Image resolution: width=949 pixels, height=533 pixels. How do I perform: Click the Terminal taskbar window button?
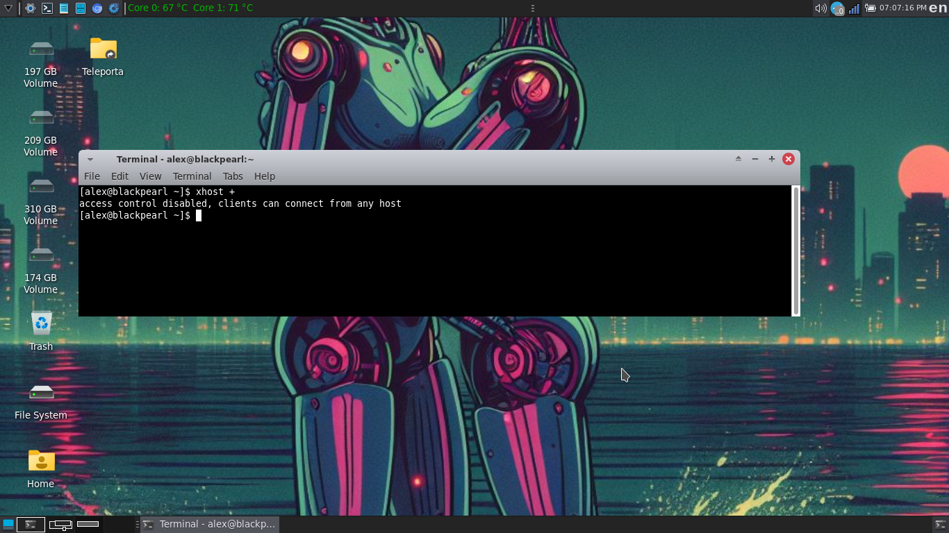click(209, 524)
